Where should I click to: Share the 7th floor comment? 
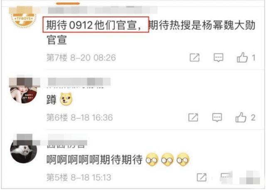tap(195, 58)
